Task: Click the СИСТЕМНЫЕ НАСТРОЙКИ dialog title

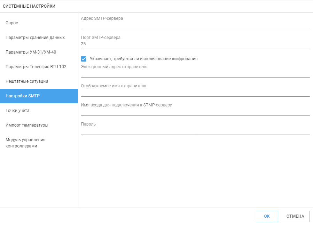Action: [29, 6]
